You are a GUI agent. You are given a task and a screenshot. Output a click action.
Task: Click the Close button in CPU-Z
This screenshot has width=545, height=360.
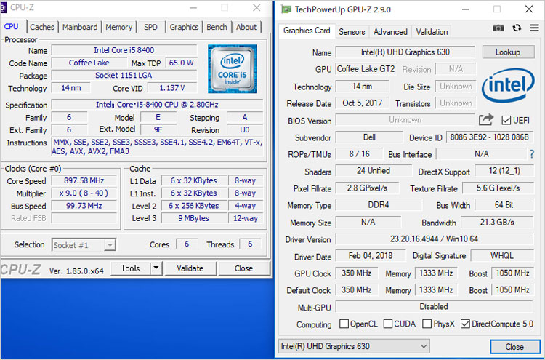(x=244, y=268)
